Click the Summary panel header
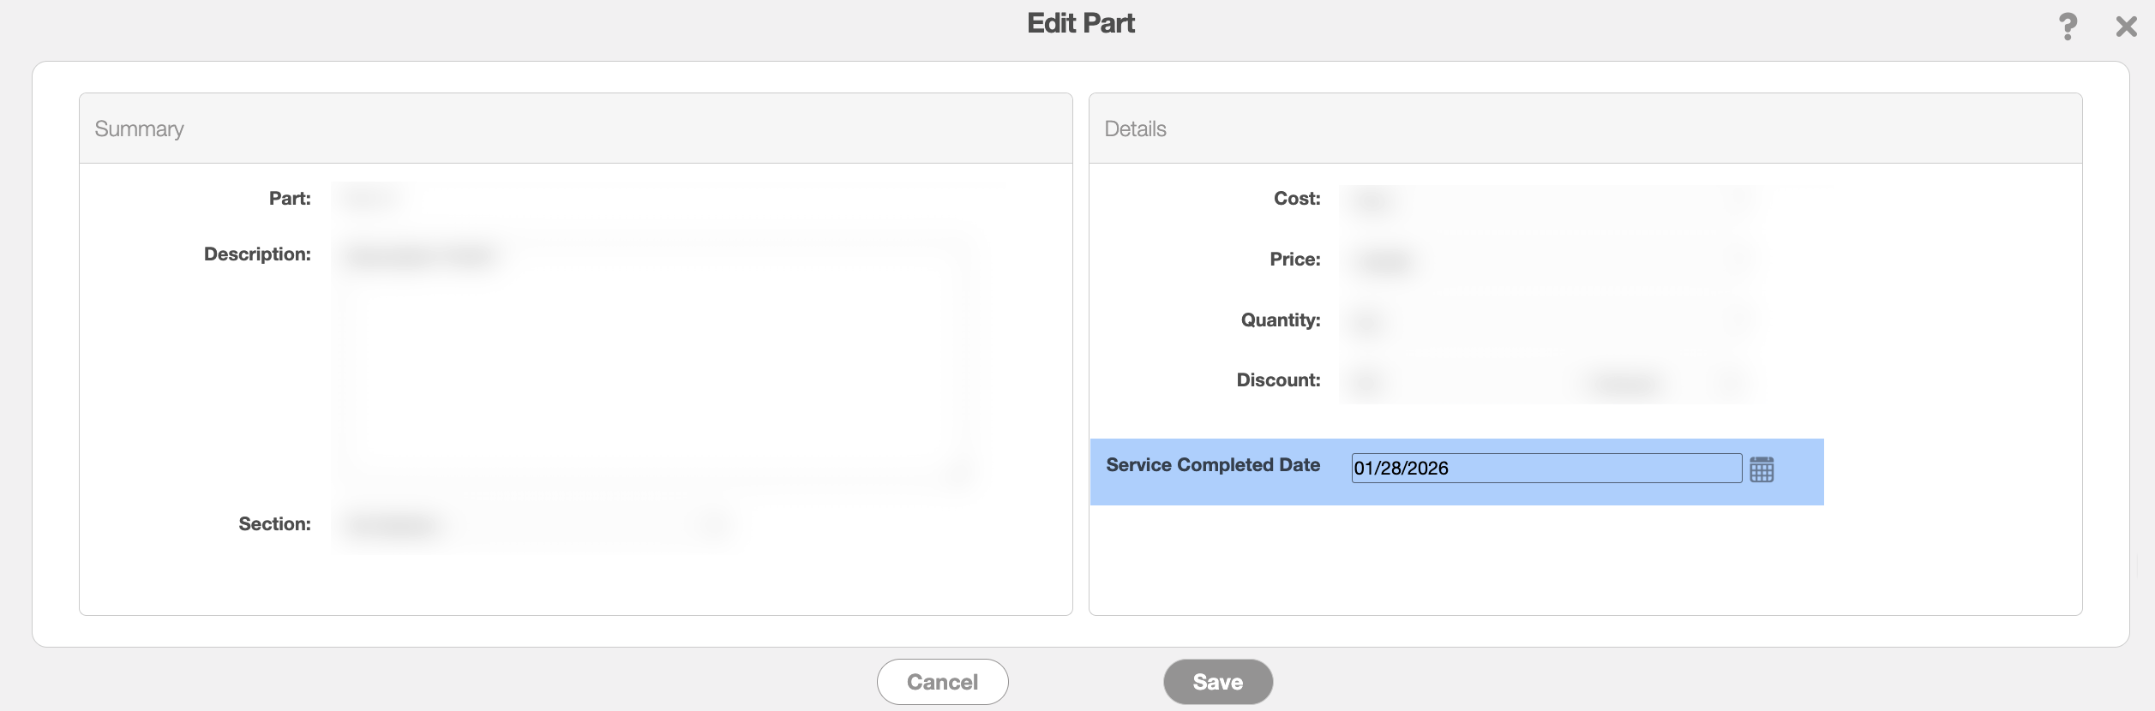 tap(575, 128)
